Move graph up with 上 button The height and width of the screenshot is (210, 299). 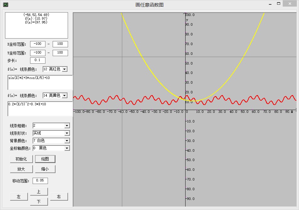[39, 192]
